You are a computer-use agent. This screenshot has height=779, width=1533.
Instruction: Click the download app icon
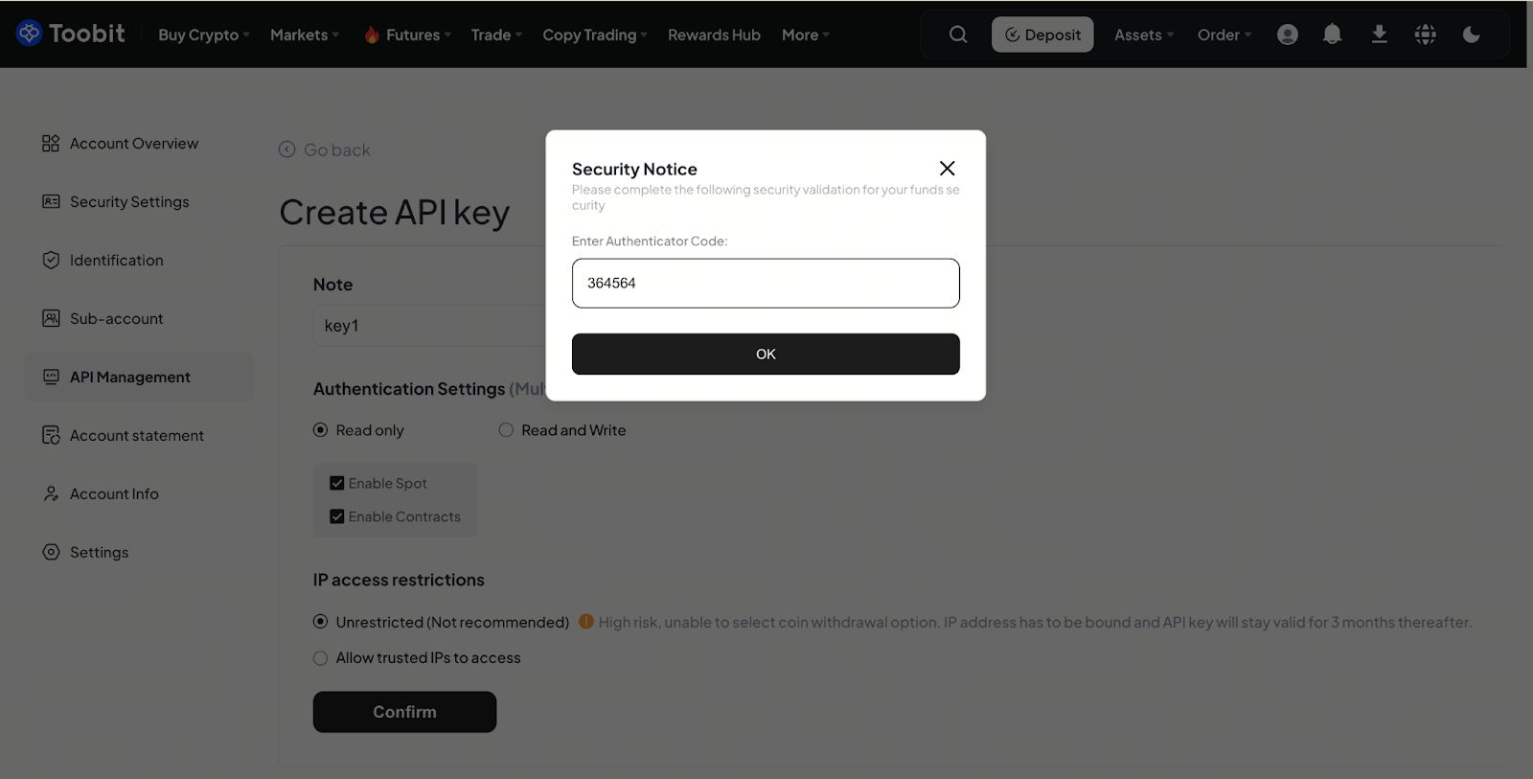point(1380,34)
